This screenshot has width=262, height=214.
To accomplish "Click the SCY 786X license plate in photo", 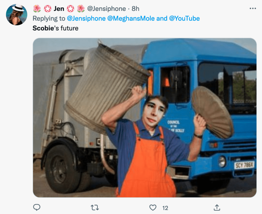I will (x=244, y=165).
